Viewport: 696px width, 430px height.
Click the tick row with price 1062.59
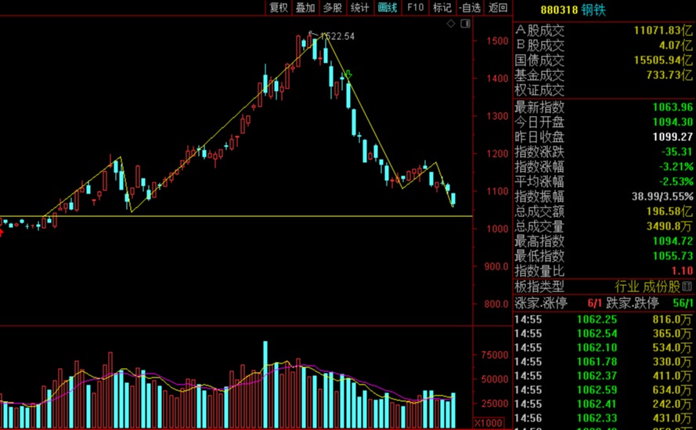click(x=604, y=390)
